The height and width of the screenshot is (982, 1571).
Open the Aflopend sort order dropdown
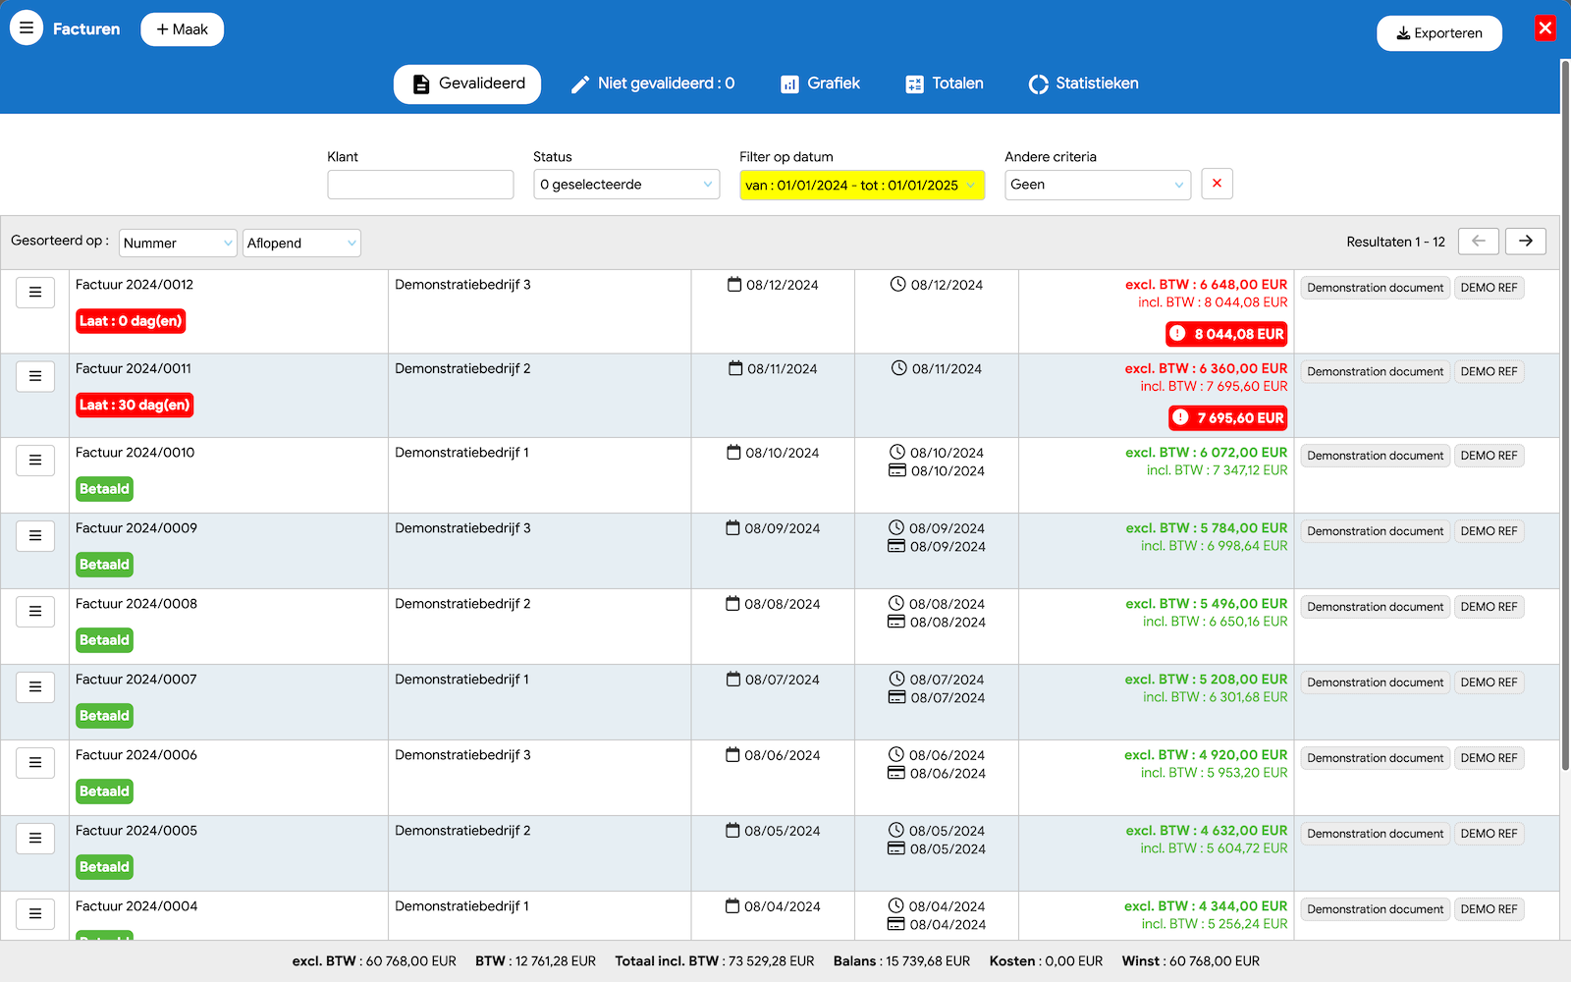pyautogui.click(x=301, y=243)
